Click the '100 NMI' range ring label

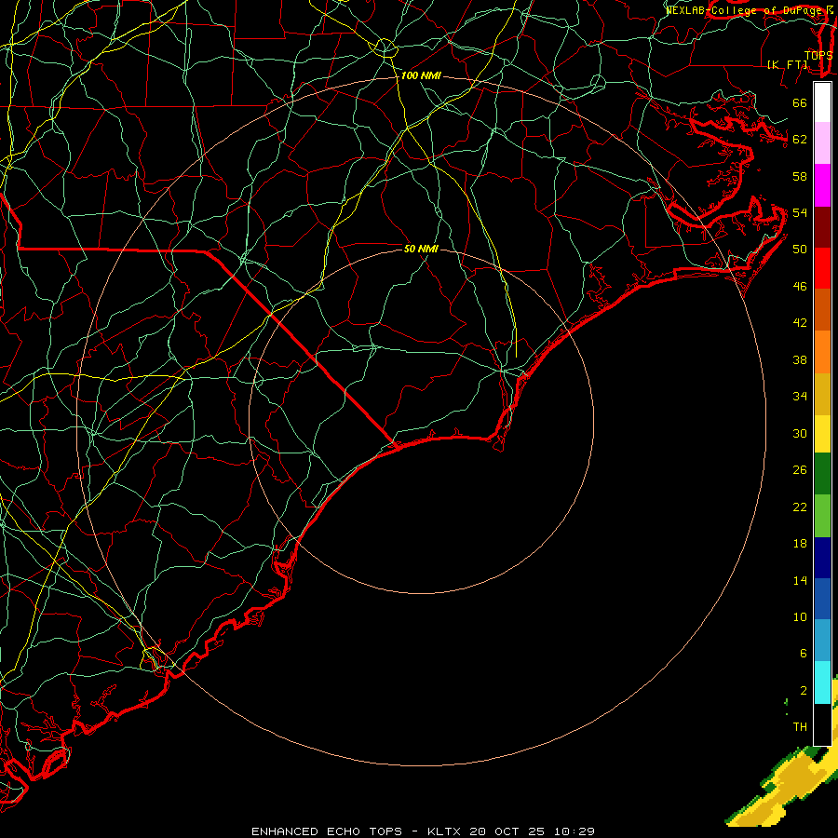tap(421, 76)
